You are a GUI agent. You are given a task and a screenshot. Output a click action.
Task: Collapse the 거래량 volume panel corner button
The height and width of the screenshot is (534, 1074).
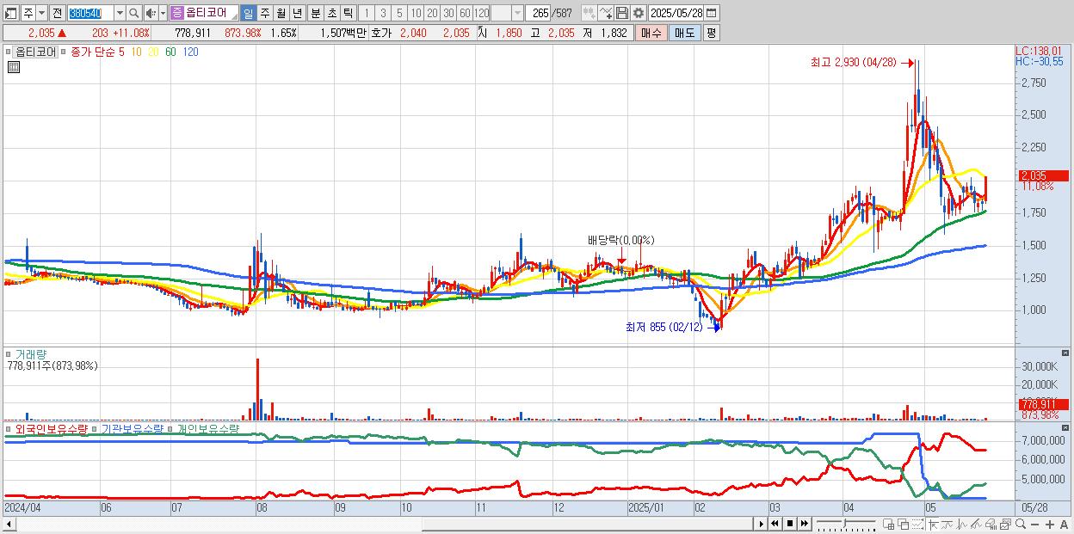(x=1066, y=353)
